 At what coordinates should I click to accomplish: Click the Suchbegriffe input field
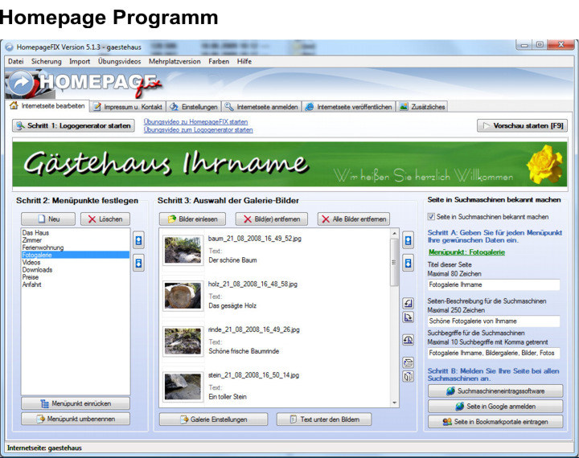[494, 353]
